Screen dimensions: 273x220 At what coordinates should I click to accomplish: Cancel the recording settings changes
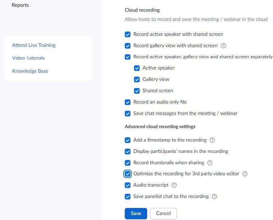tap(163, 213)
